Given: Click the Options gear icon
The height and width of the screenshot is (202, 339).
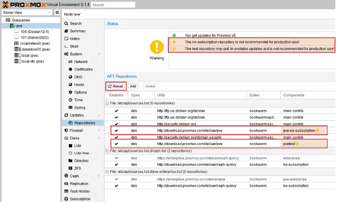Looking at the screenshot, I should point(71,92).
